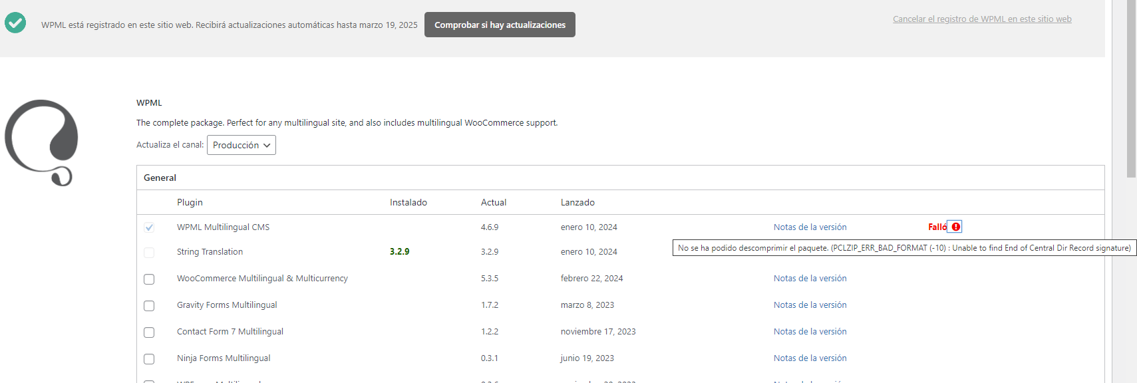Image resolution: width=1137 pixels, height=383 pixels.
Task: Click the current version 1.7.2 cell
Action: [490, 305]
